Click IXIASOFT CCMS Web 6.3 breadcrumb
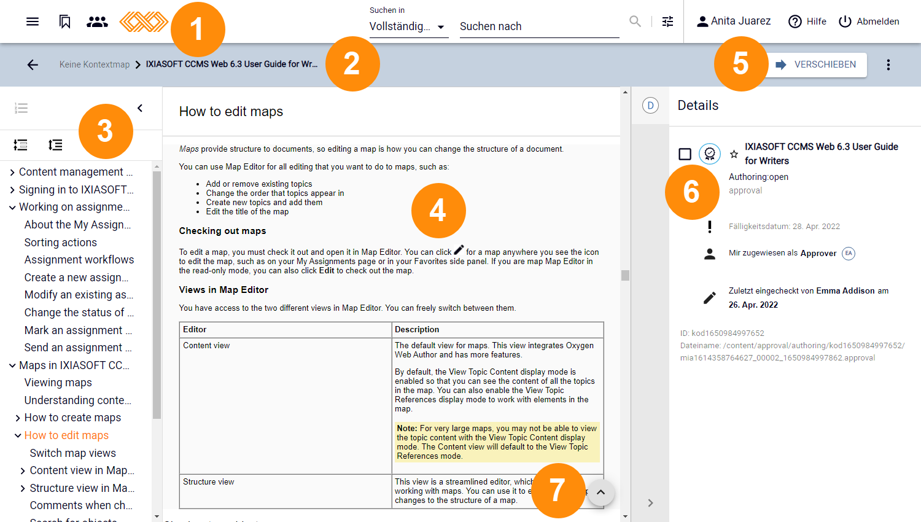921x522 pixels. tap(231, 64)
